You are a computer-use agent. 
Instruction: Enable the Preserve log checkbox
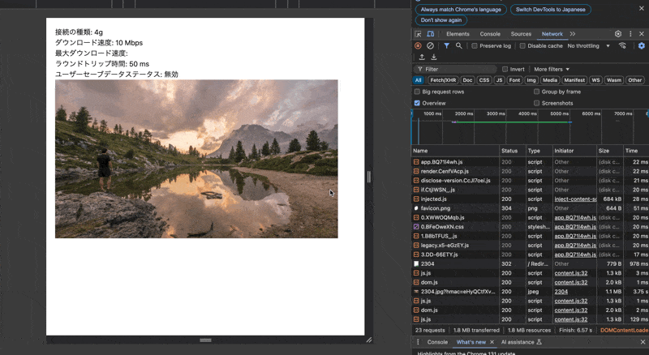475,46
